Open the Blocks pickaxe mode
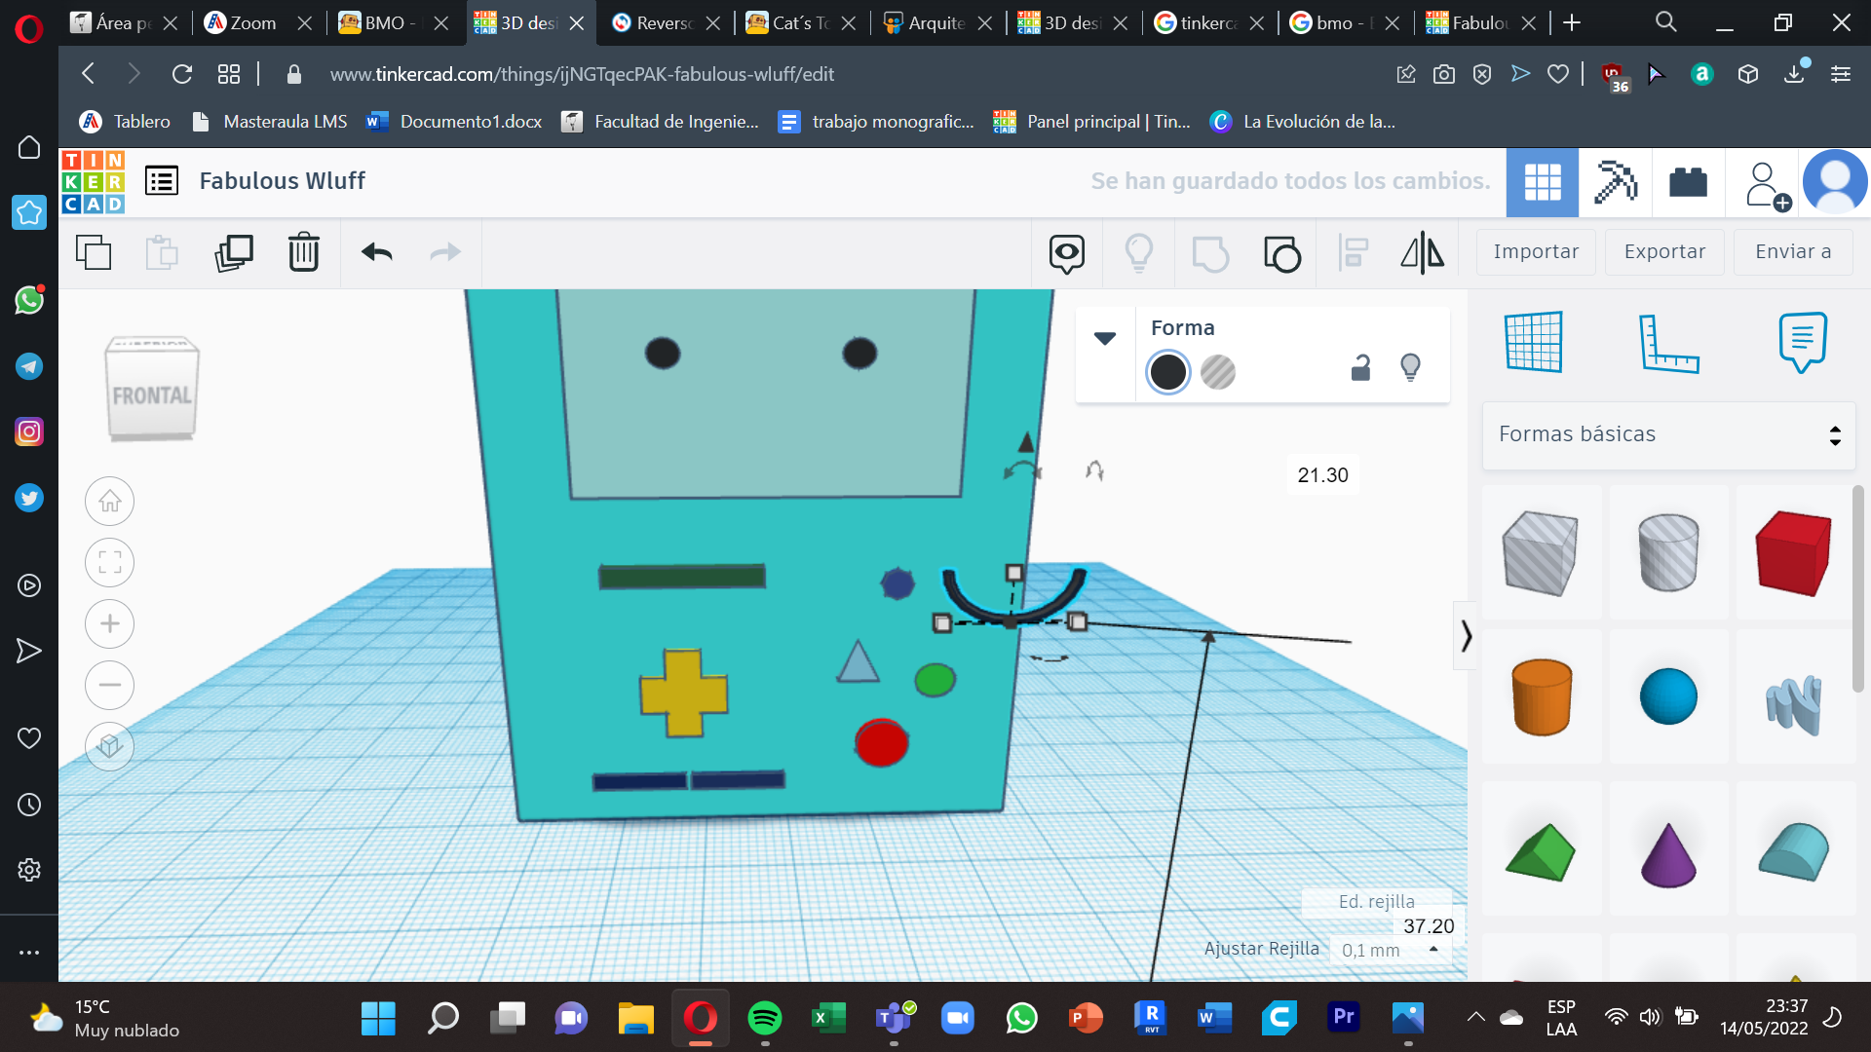 (1615, 182)
